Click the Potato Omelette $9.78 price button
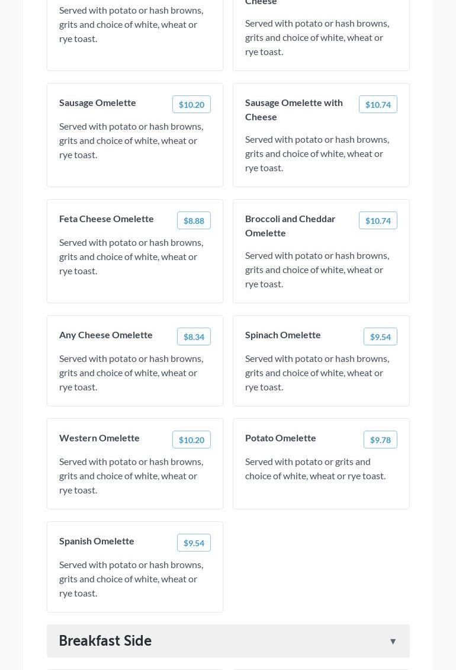The height and width of the screenshot is (670, 456). 380,440
